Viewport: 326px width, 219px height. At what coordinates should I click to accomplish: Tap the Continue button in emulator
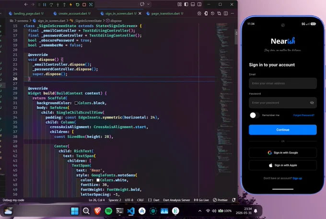283,130
